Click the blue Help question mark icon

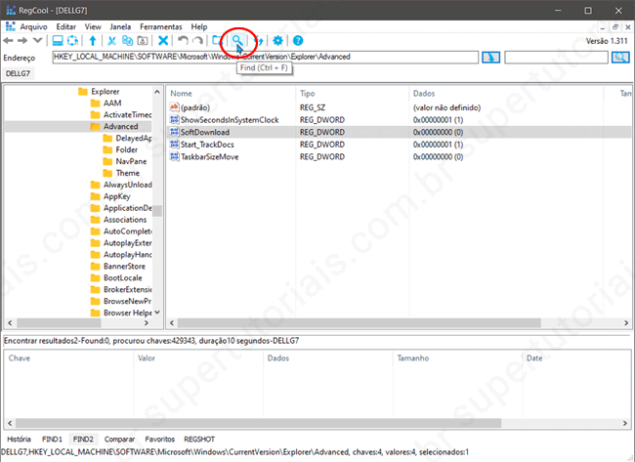click(298, 40)
